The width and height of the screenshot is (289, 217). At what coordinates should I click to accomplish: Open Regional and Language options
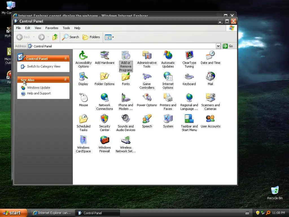[189, 97]
